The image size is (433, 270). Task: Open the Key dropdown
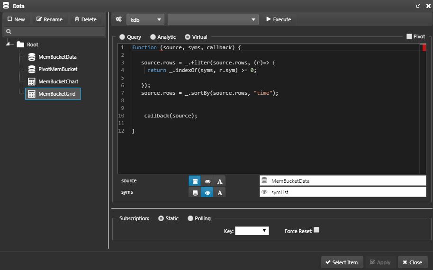(252, 231)
